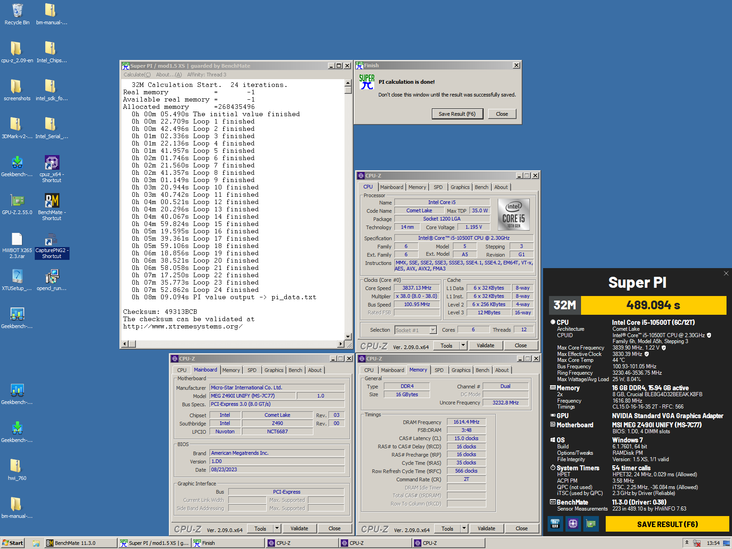Open the Intel_Chips folder icon

[51, 52]
